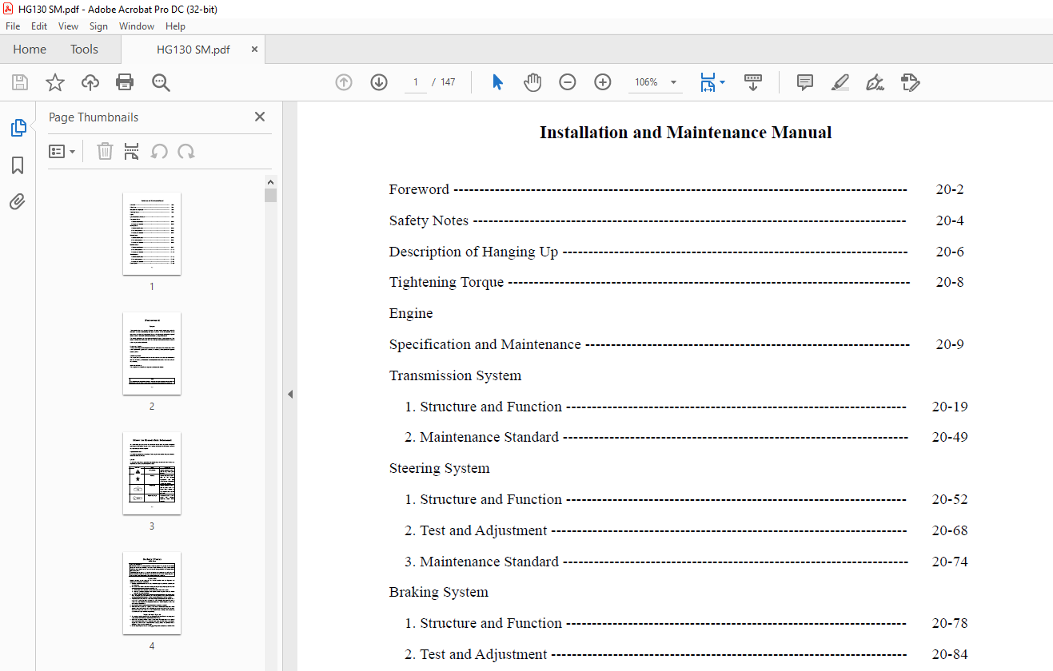Toggle scrolling mode keyboard icon
The width and height of the screenshot is (1053, 671).
coord(753,82)
